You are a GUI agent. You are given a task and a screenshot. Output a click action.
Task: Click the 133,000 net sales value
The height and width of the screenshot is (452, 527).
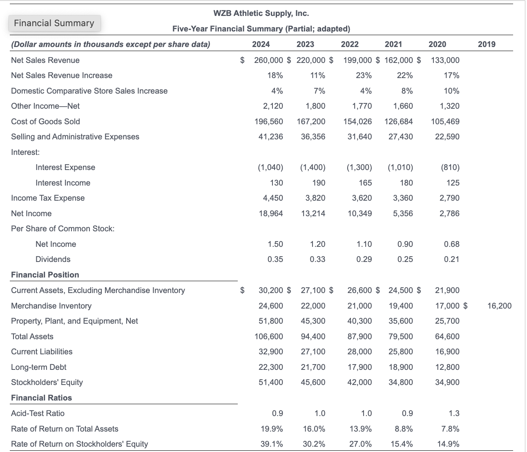click(x=445, y=60)
